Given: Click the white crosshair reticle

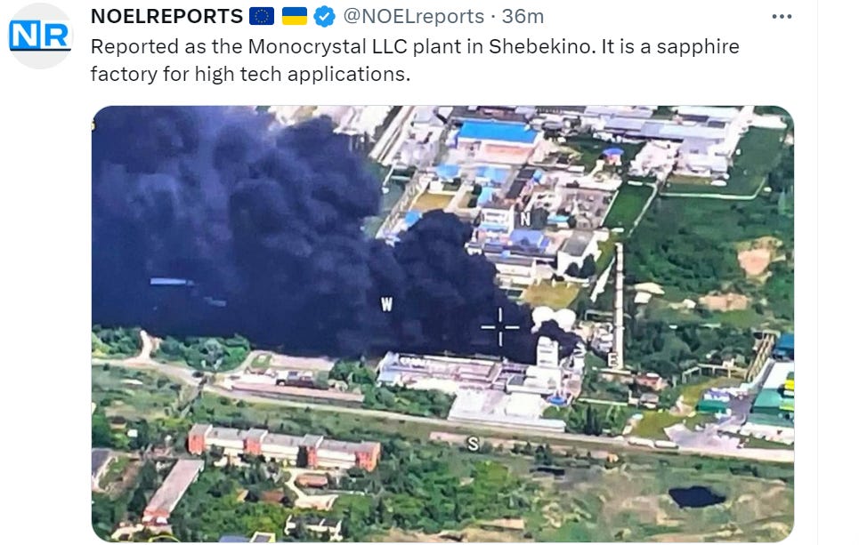Looking at the screenshot, I should [500, 327].
